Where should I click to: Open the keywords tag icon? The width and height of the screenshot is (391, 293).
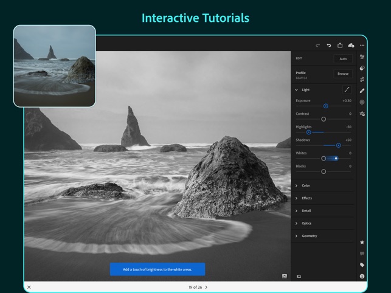362,265
